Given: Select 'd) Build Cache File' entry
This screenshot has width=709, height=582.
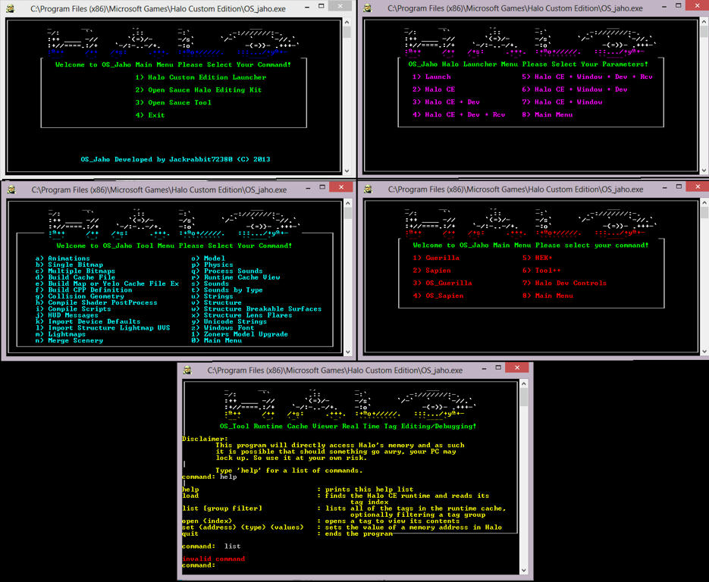Looking at the screenshot, I should tap(76, 277).
